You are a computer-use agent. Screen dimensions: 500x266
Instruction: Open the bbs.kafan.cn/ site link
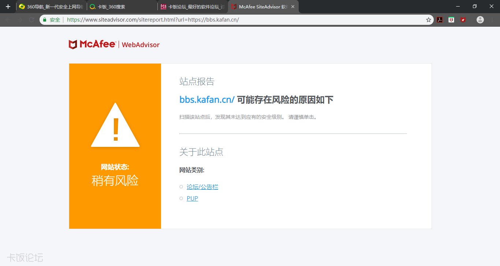[x=207, y=100]
